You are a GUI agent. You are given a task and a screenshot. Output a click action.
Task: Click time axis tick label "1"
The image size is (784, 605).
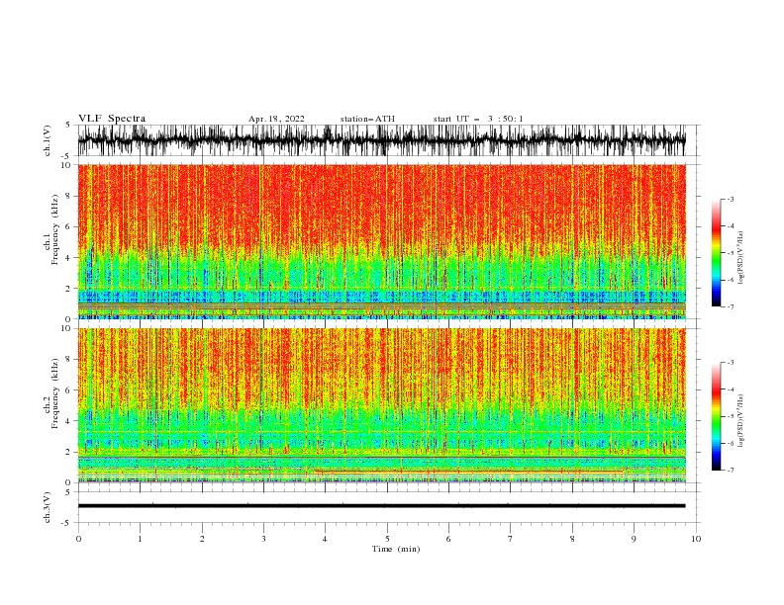coord(140,539)
